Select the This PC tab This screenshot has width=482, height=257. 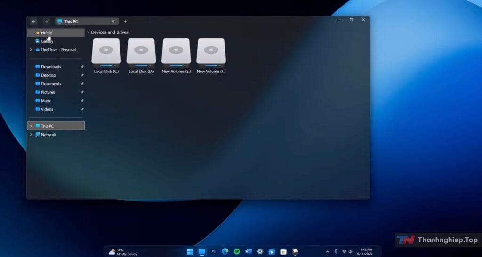87,22
